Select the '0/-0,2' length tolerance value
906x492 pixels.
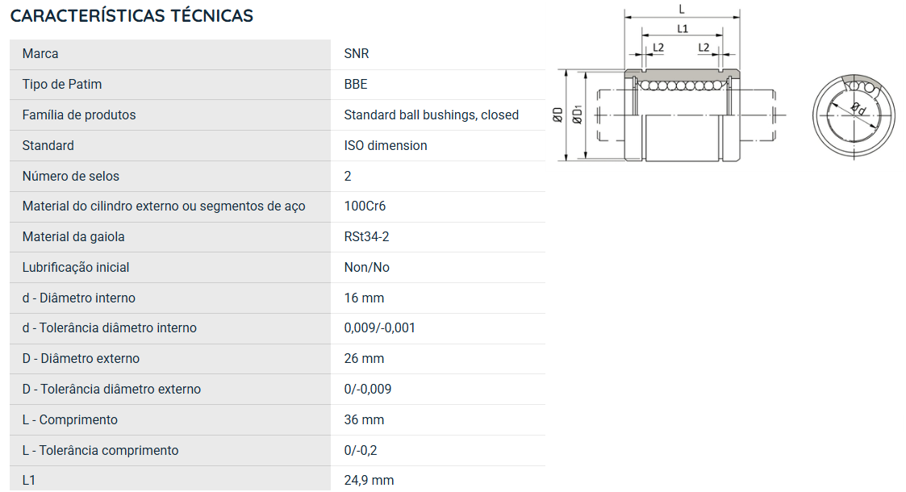pos(361,450)
